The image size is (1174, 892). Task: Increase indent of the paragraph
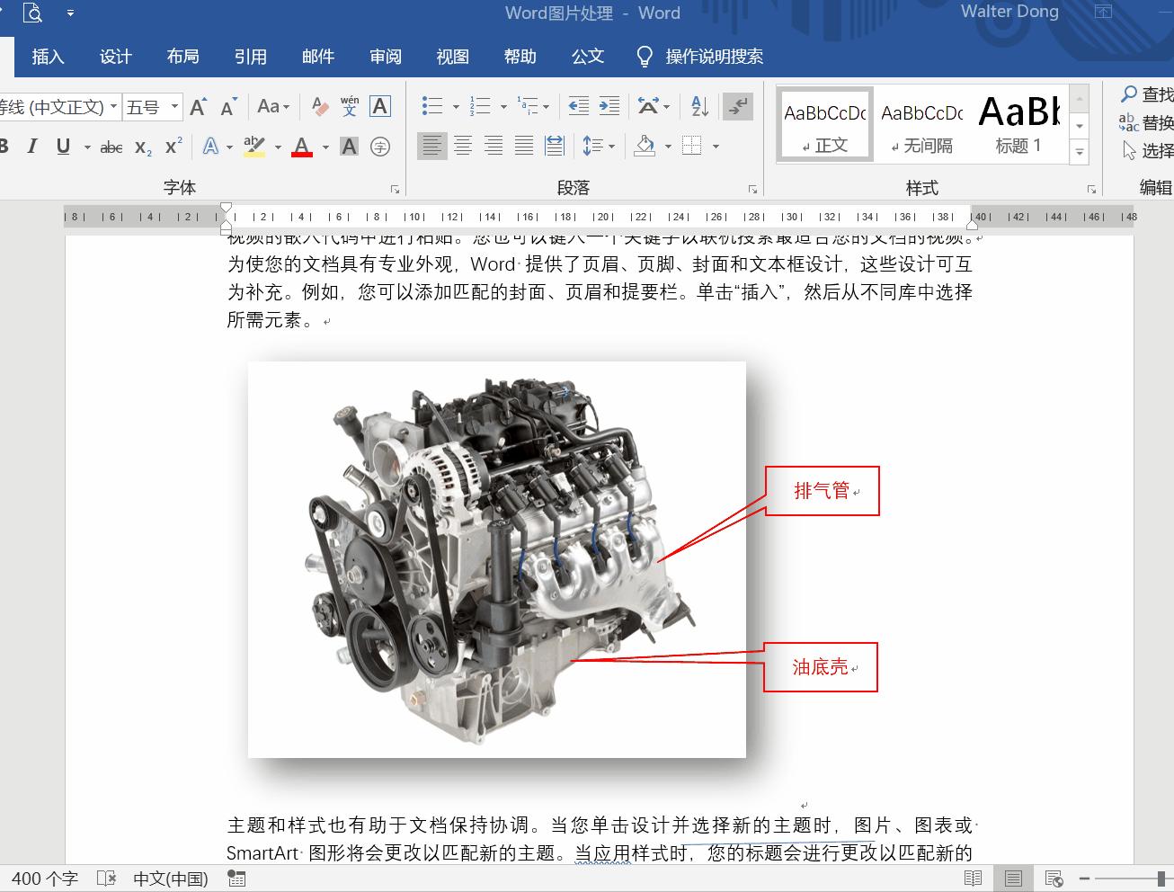click(x=609, y=107)
